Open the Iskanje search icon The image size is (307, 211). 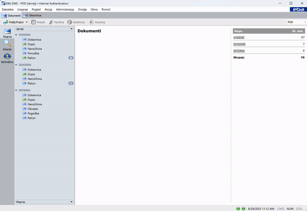(x=7, y=44)
